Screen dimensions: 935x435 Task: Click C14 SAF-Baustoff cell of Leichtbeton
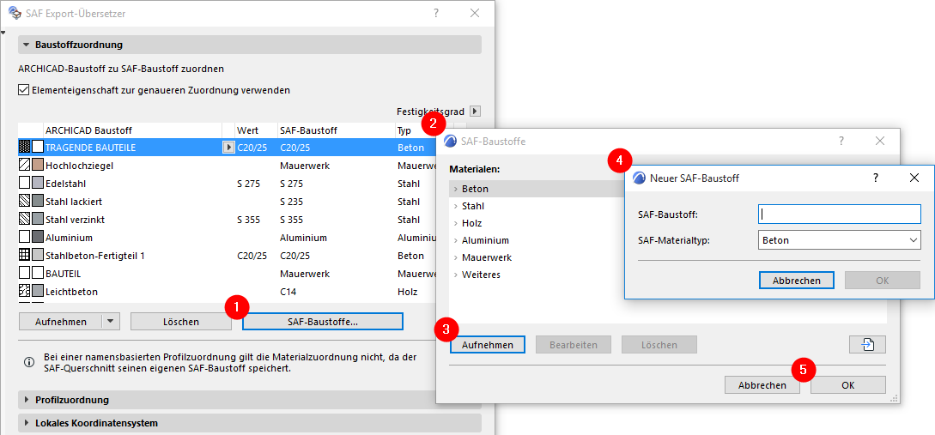tap(288, 292)
